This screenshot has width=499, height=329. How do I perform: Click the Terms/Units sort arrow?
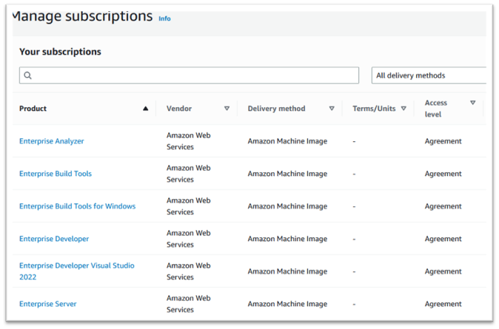(x=403, y=109)
